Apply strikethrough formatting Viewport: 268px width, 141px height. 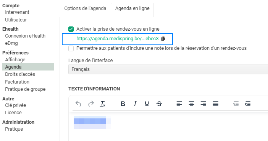[159, 104]
